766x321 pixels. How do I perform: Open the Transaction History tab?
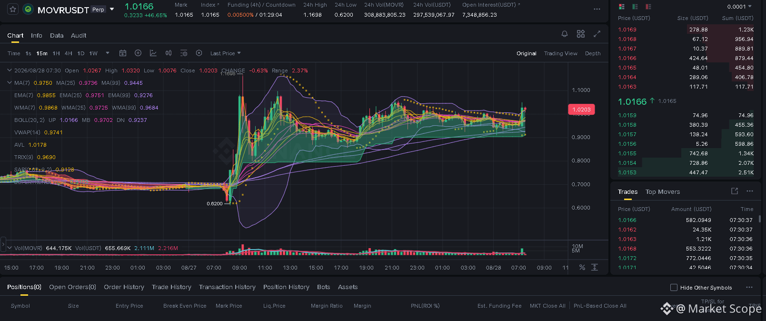[x=227, y=287]
